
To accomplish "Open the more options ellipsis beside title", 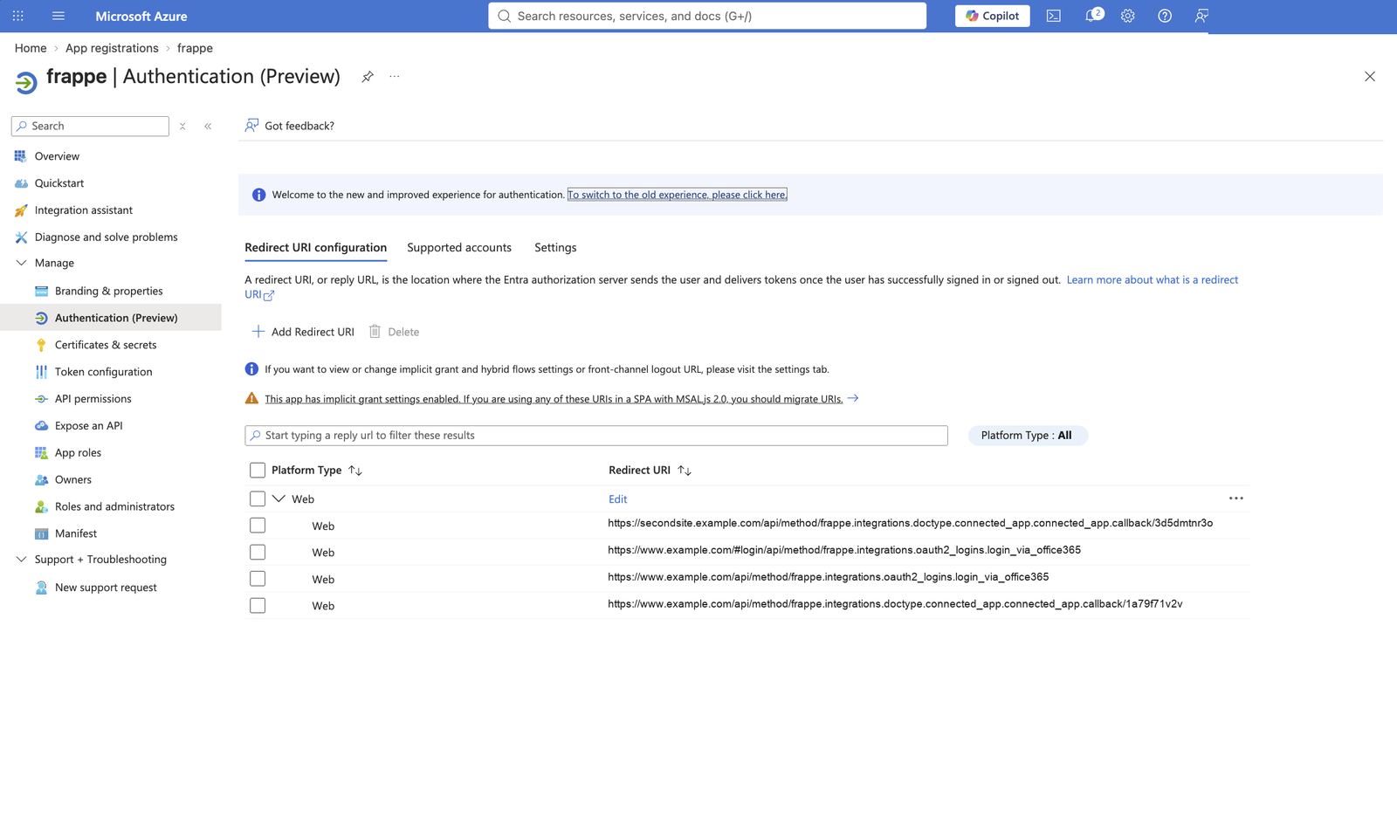I will point(395,77).
